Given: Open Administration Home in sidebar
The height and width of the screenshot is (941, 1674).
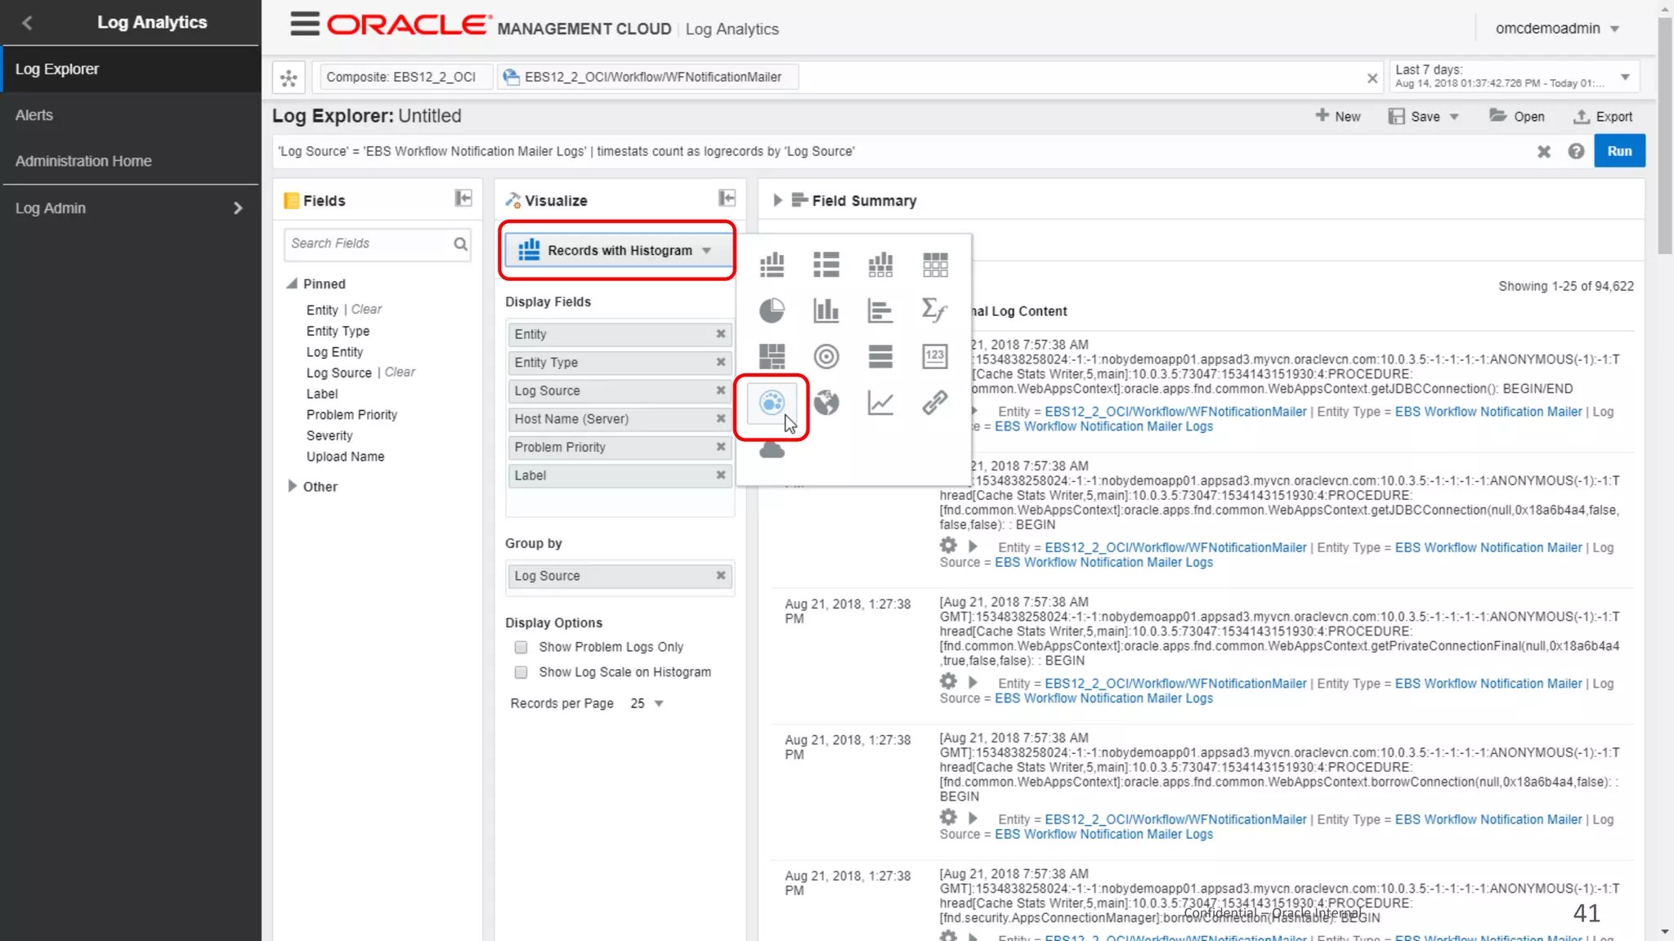Looking at the screenshot, I should (131, 161).
